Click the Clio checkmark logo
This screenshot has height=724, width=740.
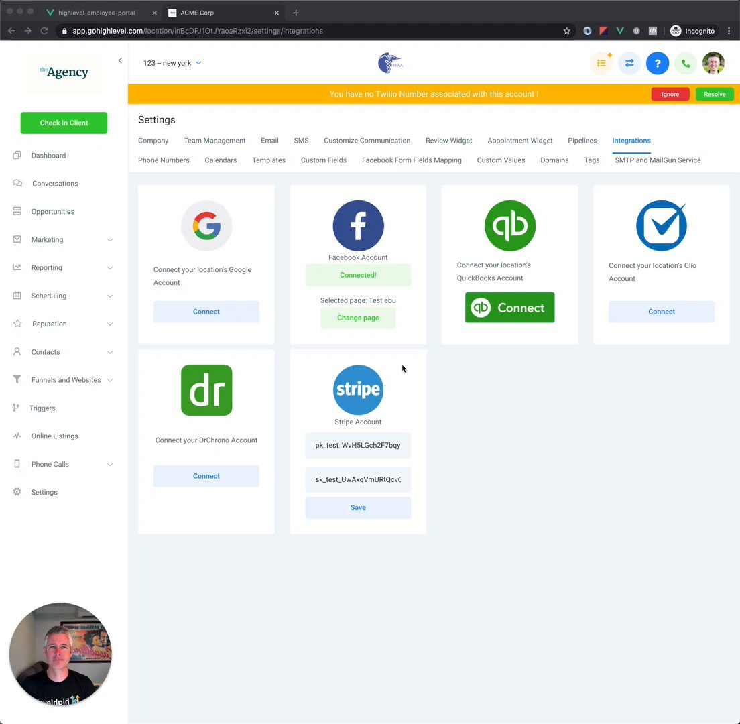point(662,226)
